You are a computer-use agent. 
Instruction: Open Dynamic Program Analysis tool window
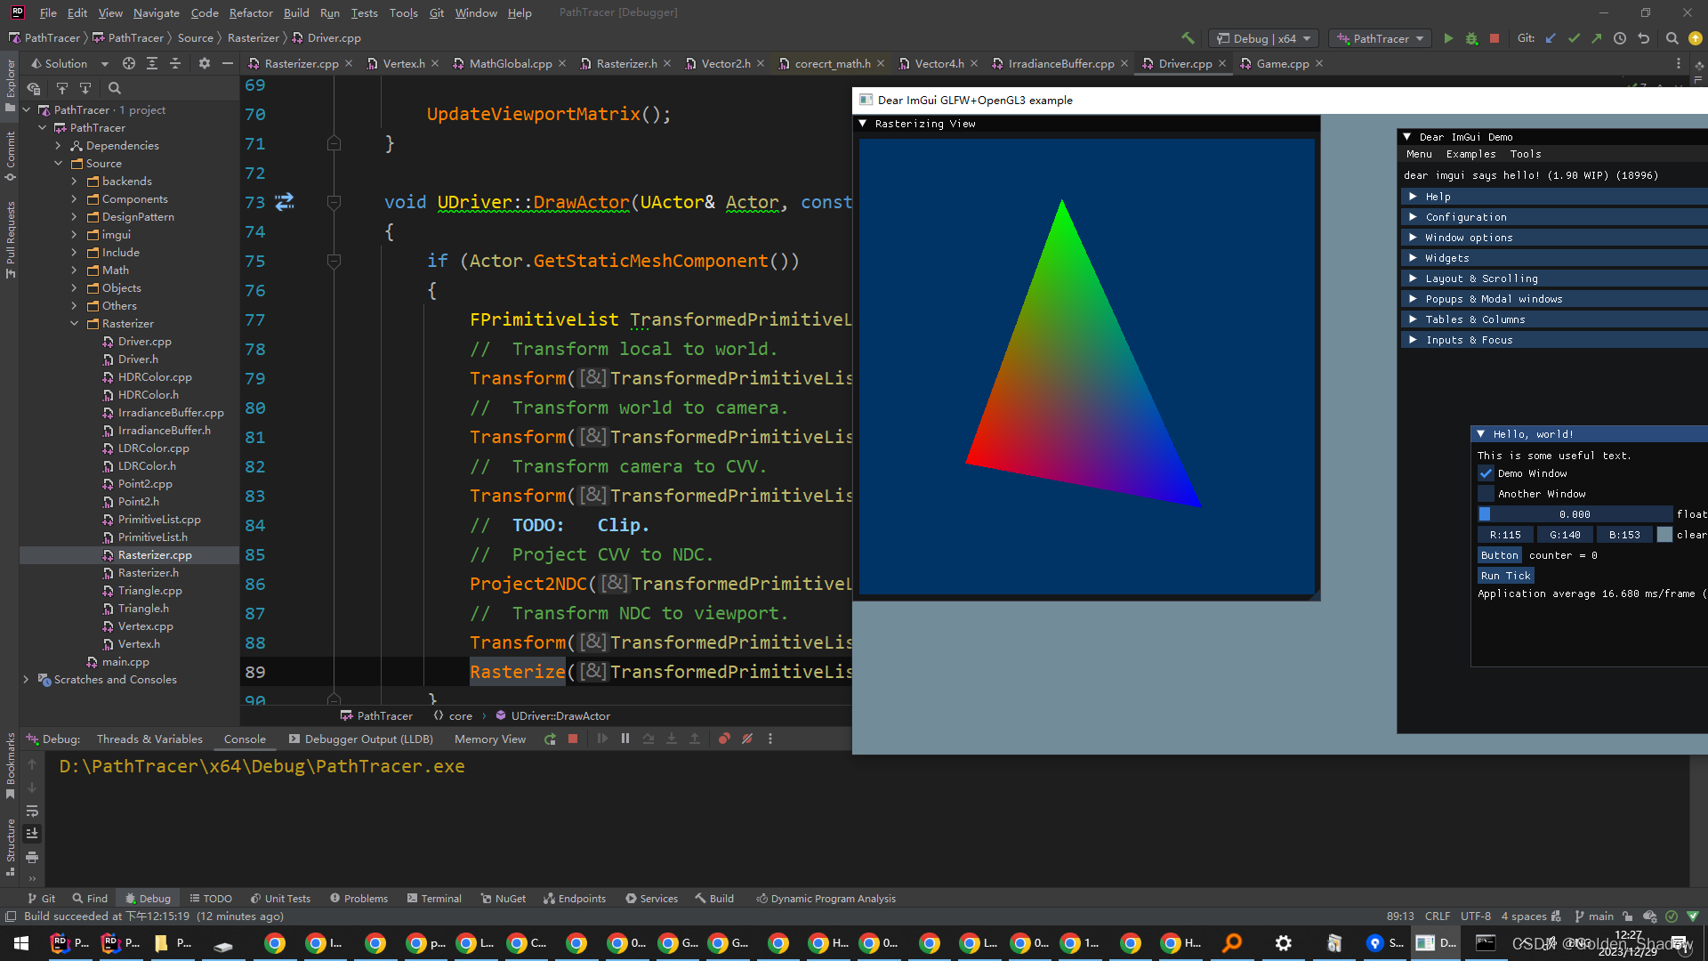pos(826,899)
